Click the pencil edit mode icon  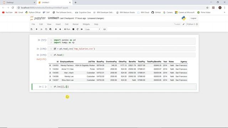[183, 24]
